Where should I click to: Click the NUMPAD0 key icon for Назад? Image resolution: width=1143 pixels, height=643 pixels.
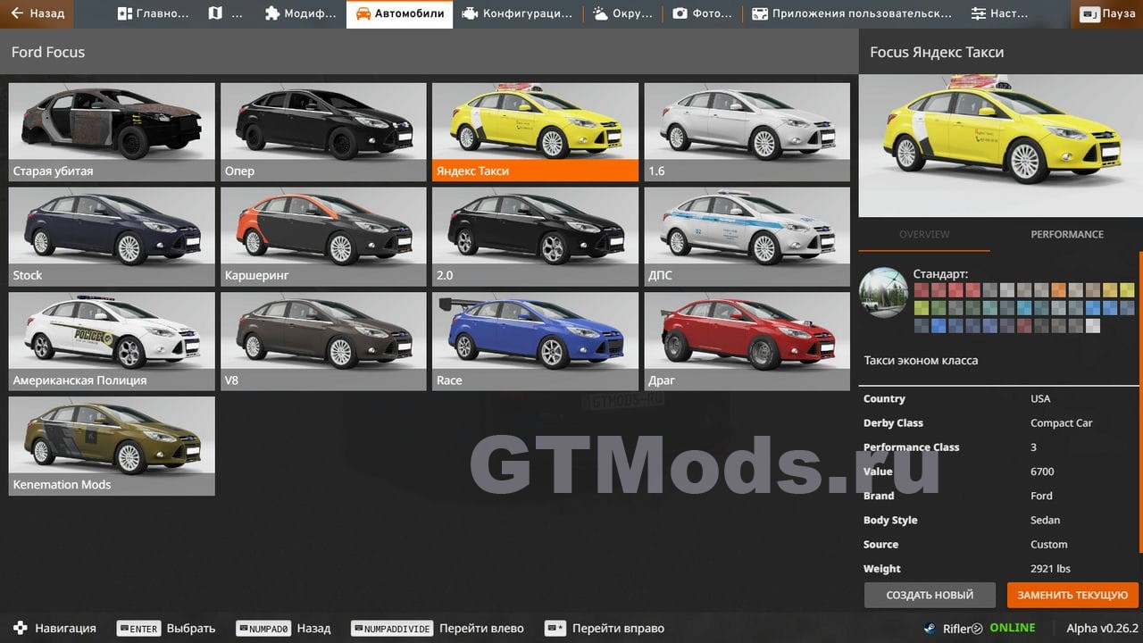coord(263,628)
